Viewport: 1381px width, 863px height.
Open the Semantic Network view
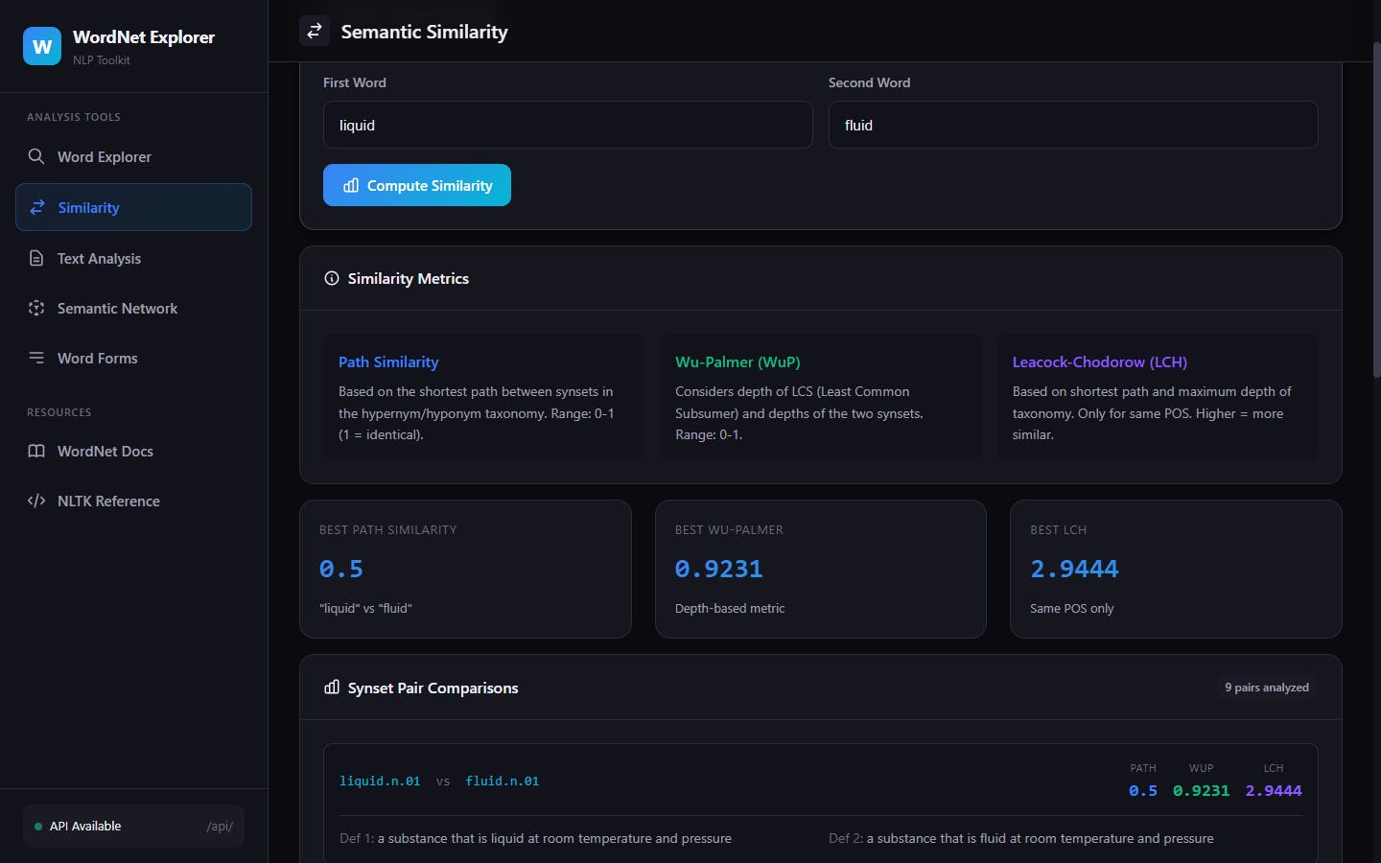[x=133, y=308]
